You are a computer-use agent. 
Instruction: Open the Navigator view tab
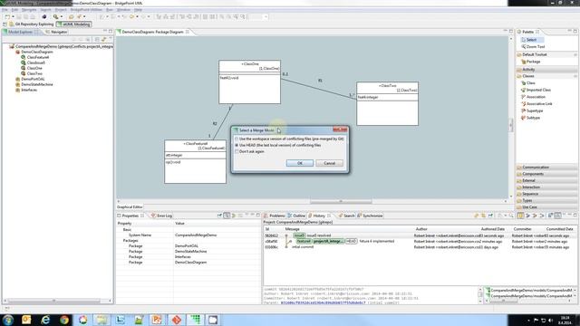pos(56,33)
